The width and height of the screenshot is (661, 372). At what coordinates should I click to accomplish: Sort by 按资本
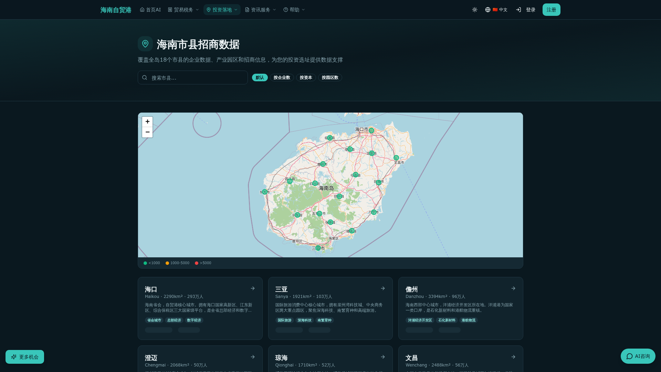(x=306, y=77)
